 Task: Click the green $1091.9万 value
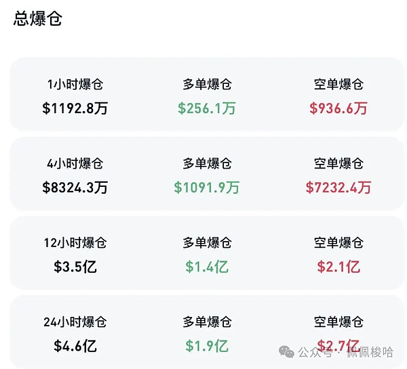click(207, 187)
